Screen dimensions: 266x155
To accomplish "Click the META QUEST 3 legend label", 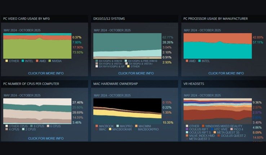I will point(199,139).
